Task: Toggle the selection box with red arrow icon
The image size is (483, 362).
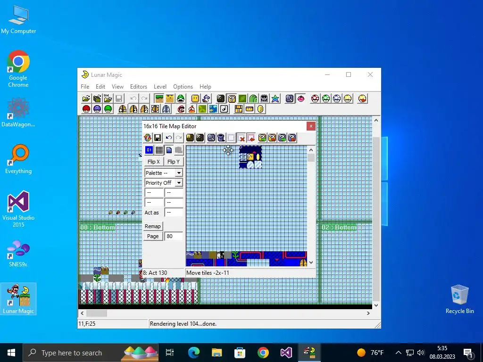Action: pyautogui.click(x=251, y=138)
